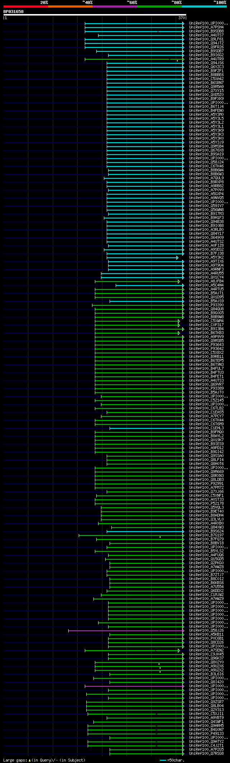Select the query name BP031658
This screenshot has height=763, width=230.
(14, 12)
